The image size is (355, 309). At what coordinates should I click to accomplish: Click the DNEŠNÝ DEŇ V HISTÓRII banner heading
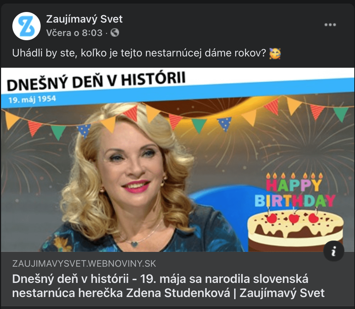click(x=96, y=81)
